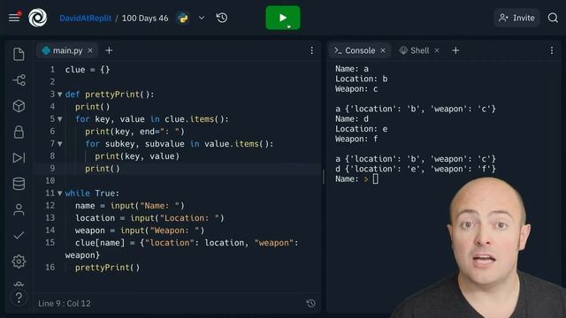Click the 100 Days 46 repl name
566x318 pixels.
(145, 18)
